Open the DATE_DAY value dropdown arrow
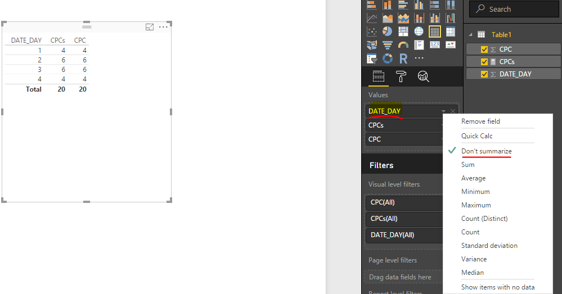The image size is (562, 294). (443, 111)
